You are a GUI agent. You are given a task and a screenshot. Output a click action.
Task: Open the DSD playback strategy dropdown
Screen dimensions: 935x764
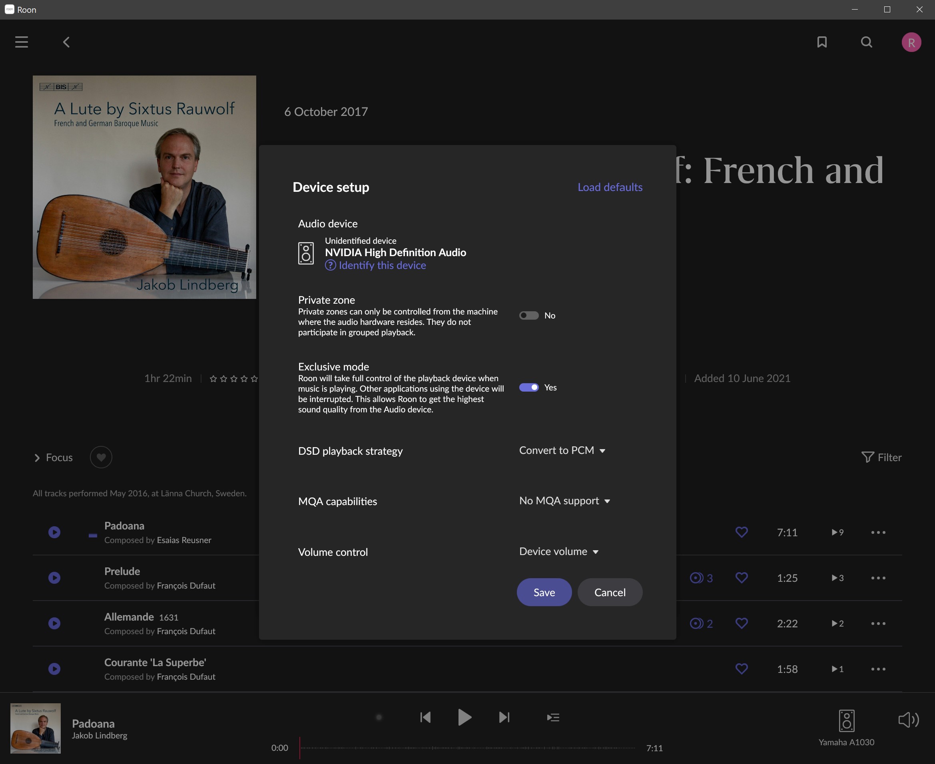coord(562,451)
